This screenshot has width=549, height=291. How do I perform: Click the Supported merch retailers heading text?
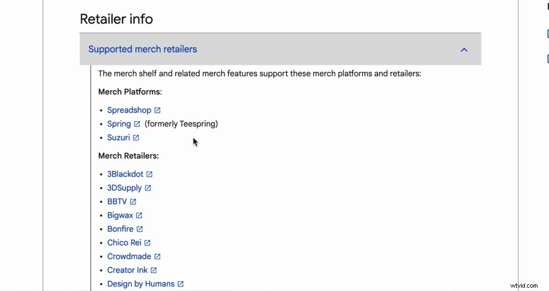click(142, 49)
